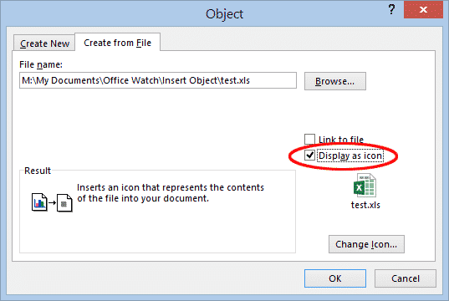Screen dimensions: 449x301
Task: Open the Change Icon... dialog
Action: [x=366, y=244]
